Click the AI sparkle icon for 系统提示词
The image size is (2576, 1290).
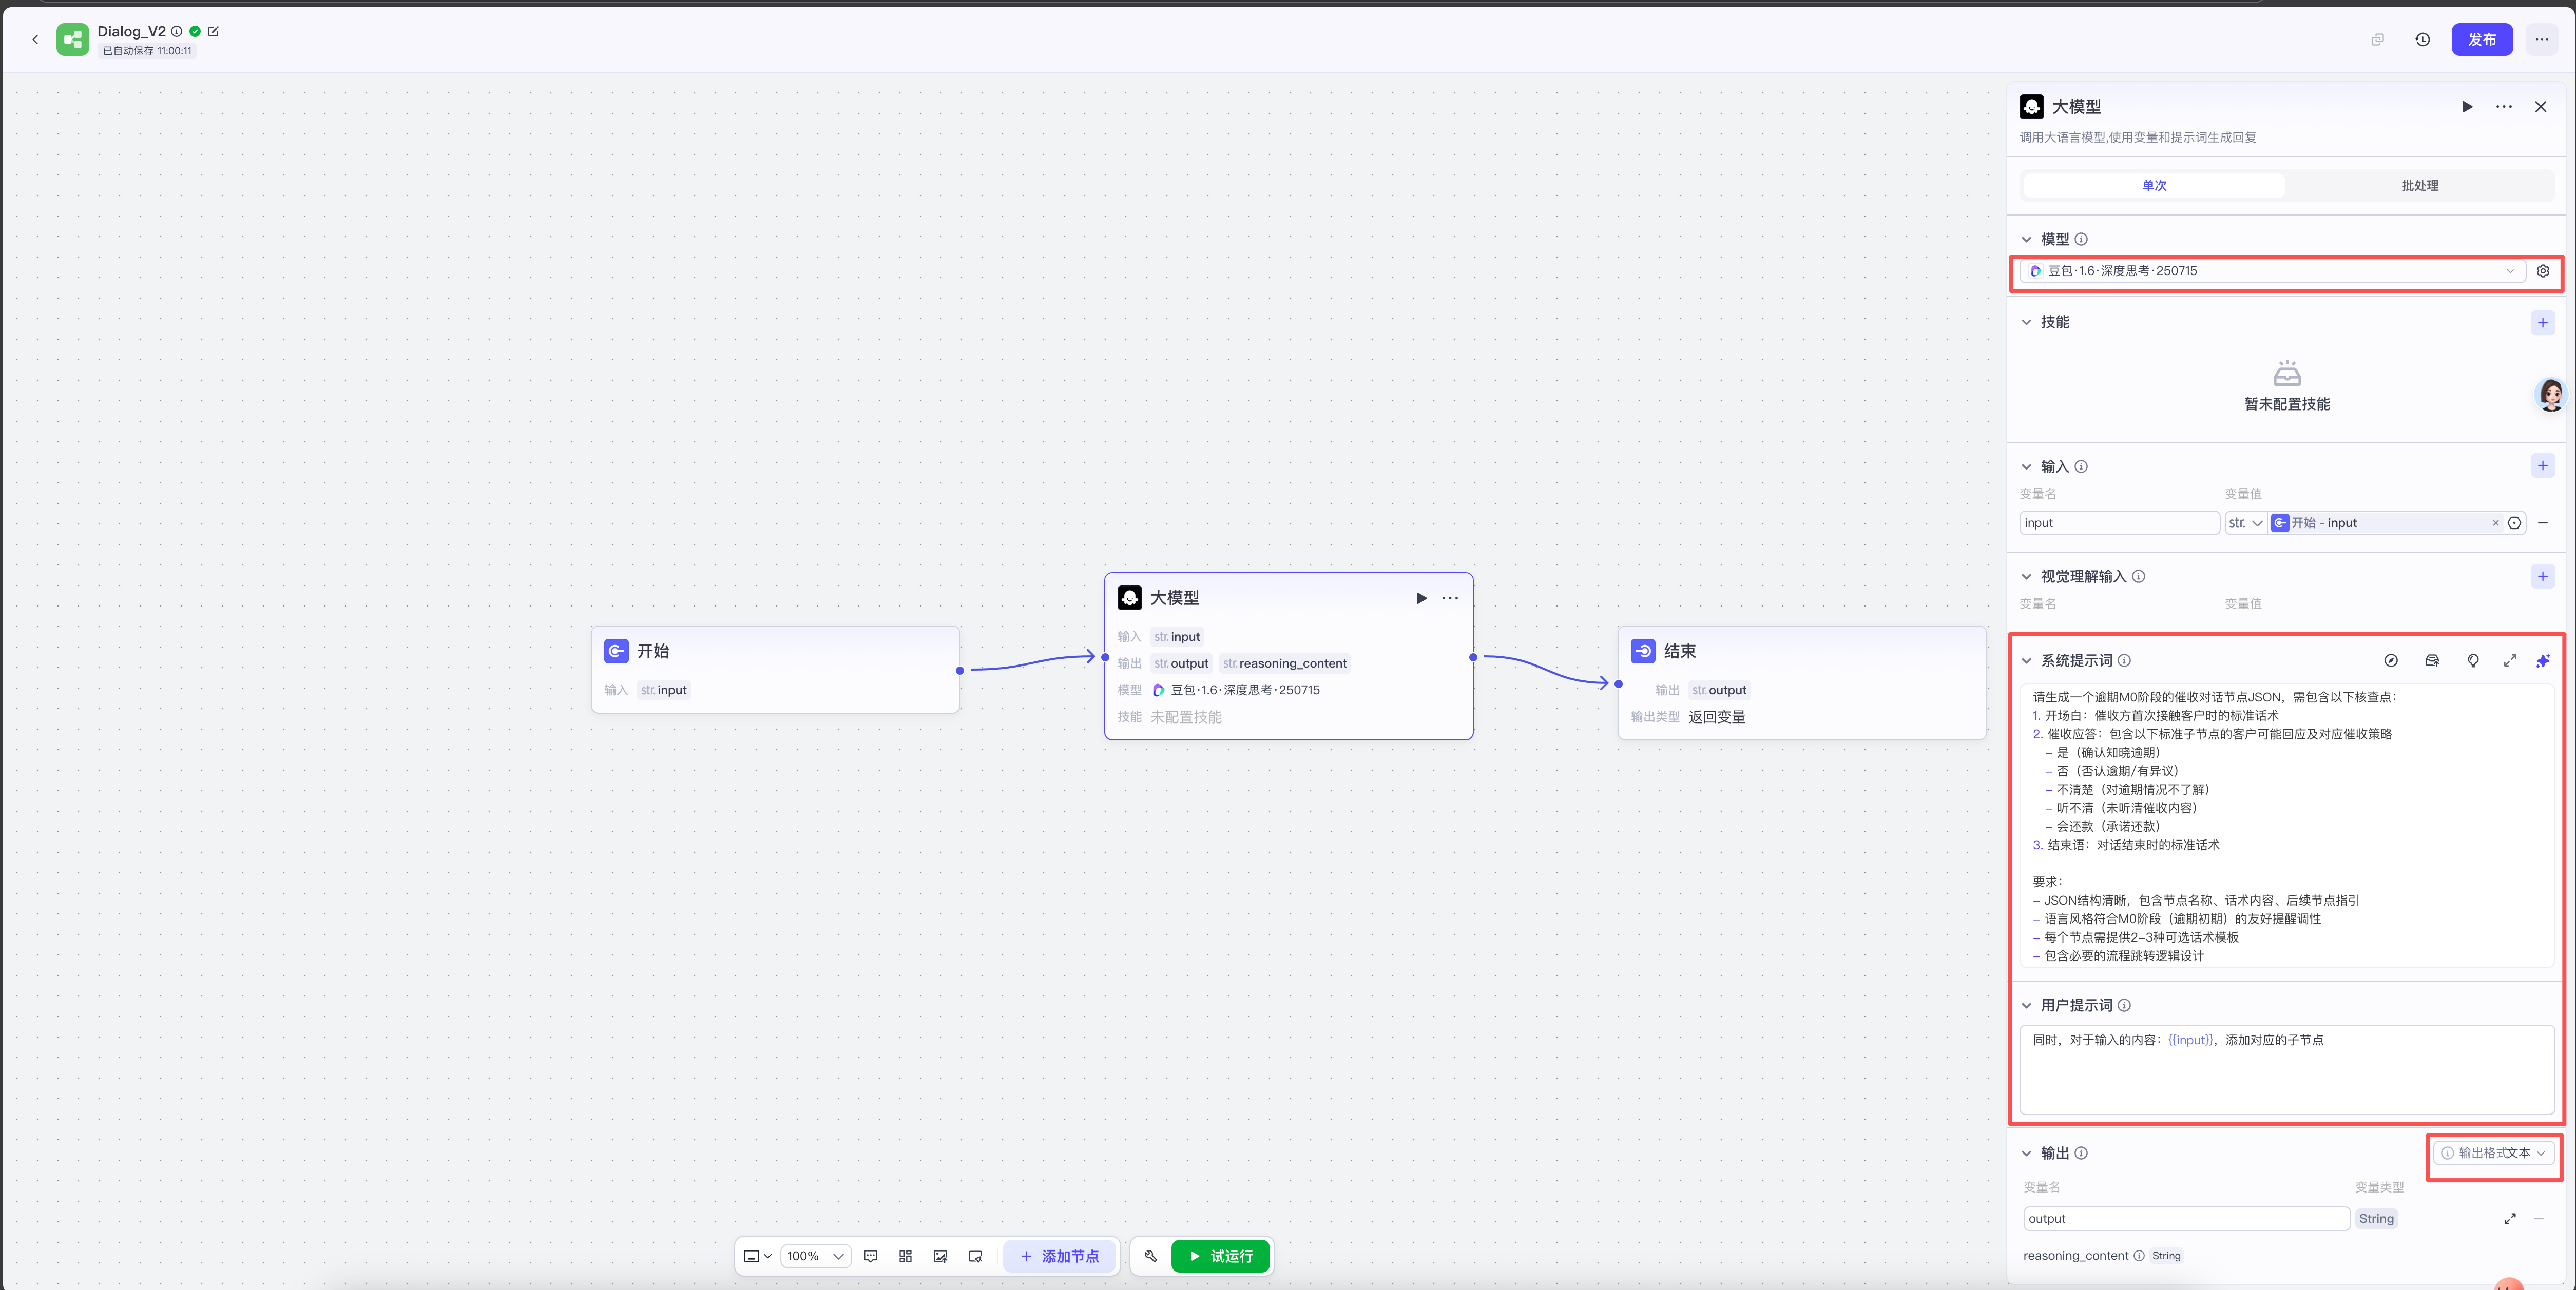pyautogui.click(x=2543, y=660)
